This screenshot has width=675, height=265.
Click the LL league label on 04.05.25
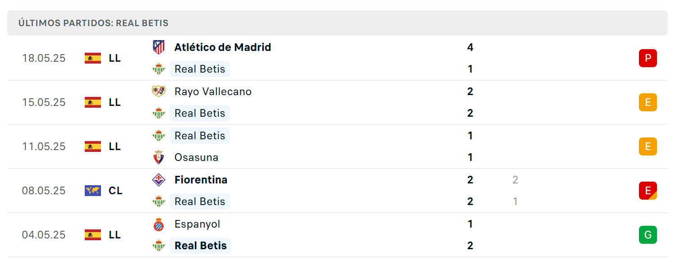(x=115, y=235)
